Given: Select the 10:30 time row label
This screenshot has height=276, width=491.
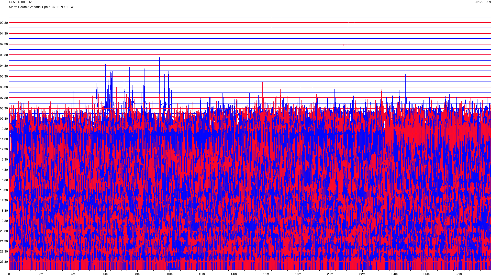Looking at the screenshot, I should 4,129.
